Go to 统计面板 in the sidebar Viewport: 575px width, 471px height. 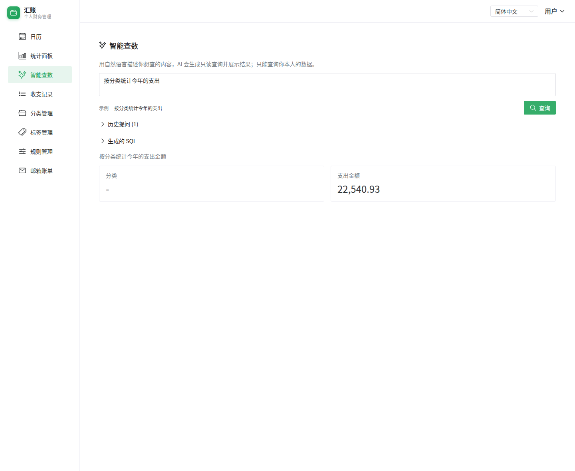click(x=40, y=56)
